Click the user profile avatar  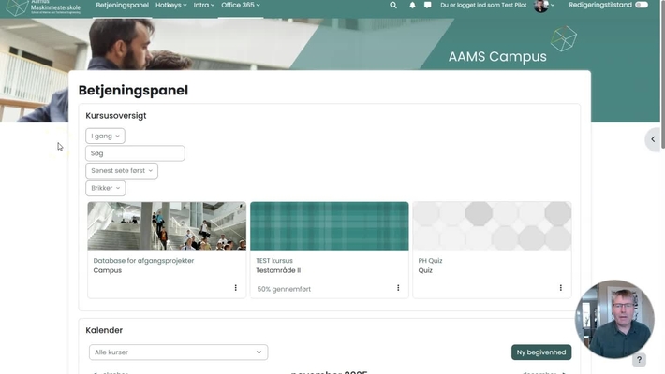pyautogui.click(x=541, y=6)
